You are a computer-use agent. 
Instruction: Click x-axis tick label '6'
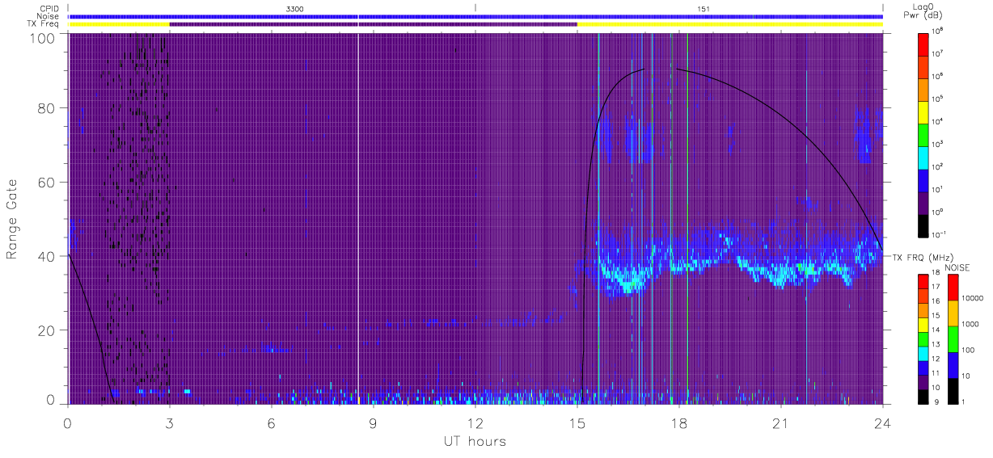point(271,423)
